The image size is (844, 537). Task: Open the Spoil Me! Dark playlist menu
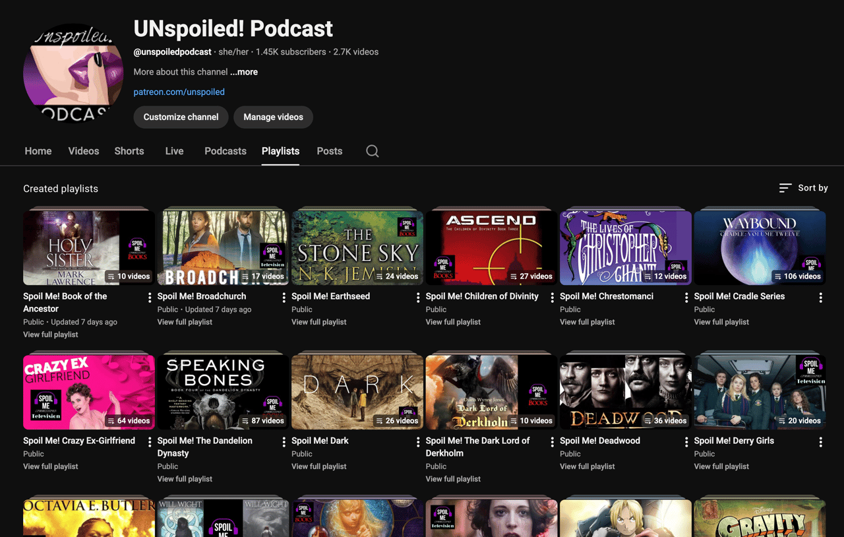[x=418, y=441]
